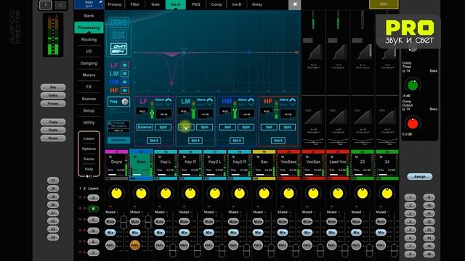Screen dimensions: 465x261
Task: Open the Preamp processing tab
Action: click(115, 4)
